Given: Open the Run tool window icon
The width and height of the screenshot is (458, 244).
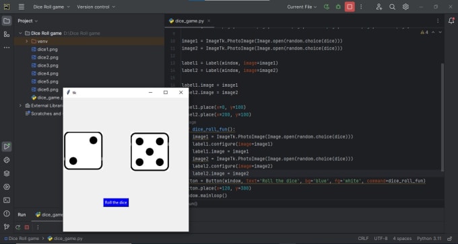Looking at the screenshot, I should 7,147.
